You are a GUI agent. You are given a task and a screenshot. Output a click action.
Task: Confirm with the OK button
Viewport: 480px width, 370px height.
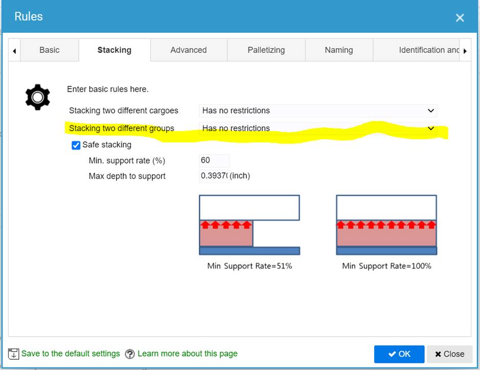click(x=399, y=354)
